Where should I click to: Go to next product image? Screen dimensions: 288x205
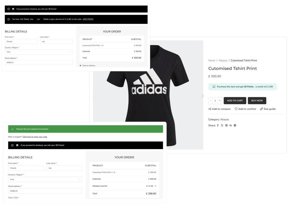tap(202, 96)
